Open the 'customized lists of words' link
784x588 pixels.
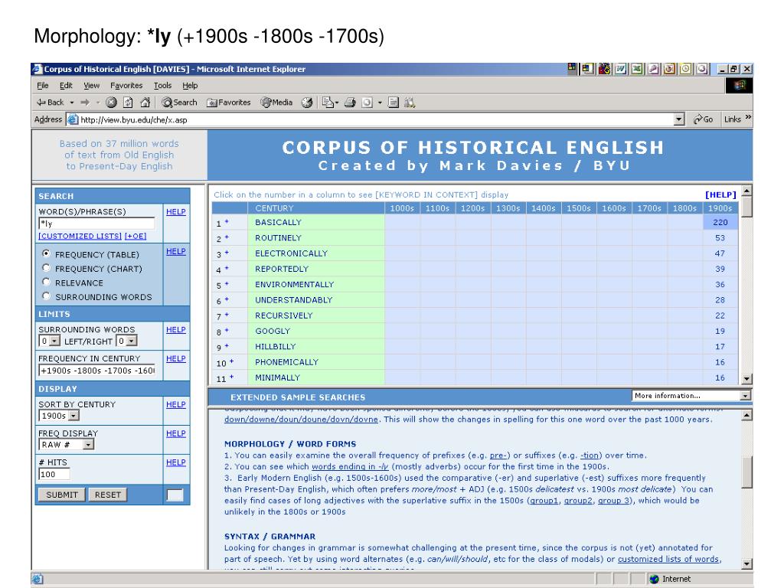point(668,559)
